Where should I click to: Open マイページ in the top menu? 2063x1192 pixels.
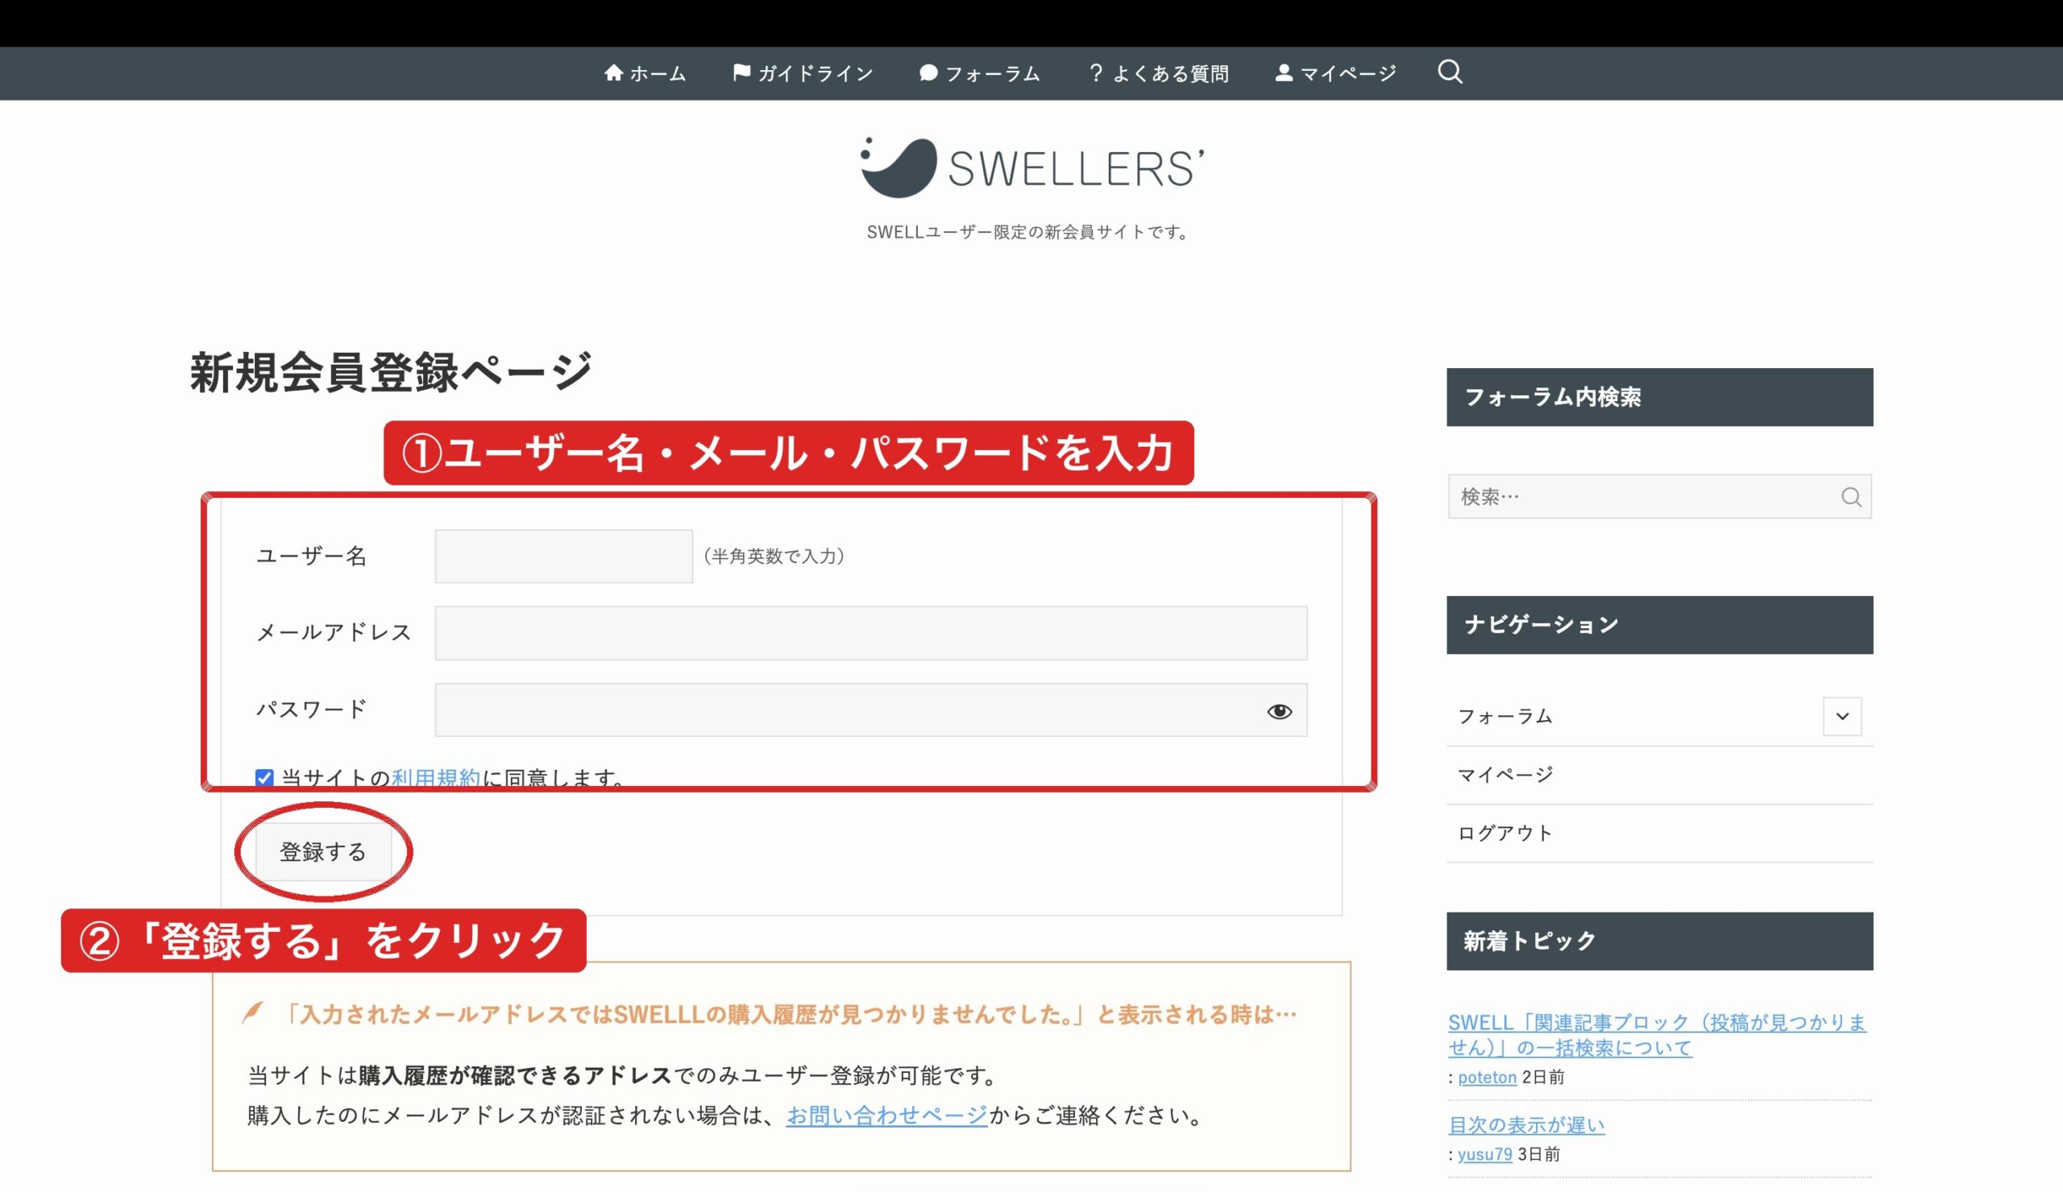click(x=1335, y=73)
